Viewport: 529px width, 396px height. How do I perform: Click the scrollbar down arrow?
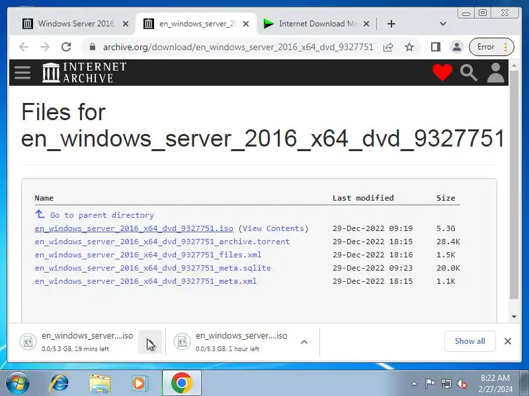[x=514, y=317]
